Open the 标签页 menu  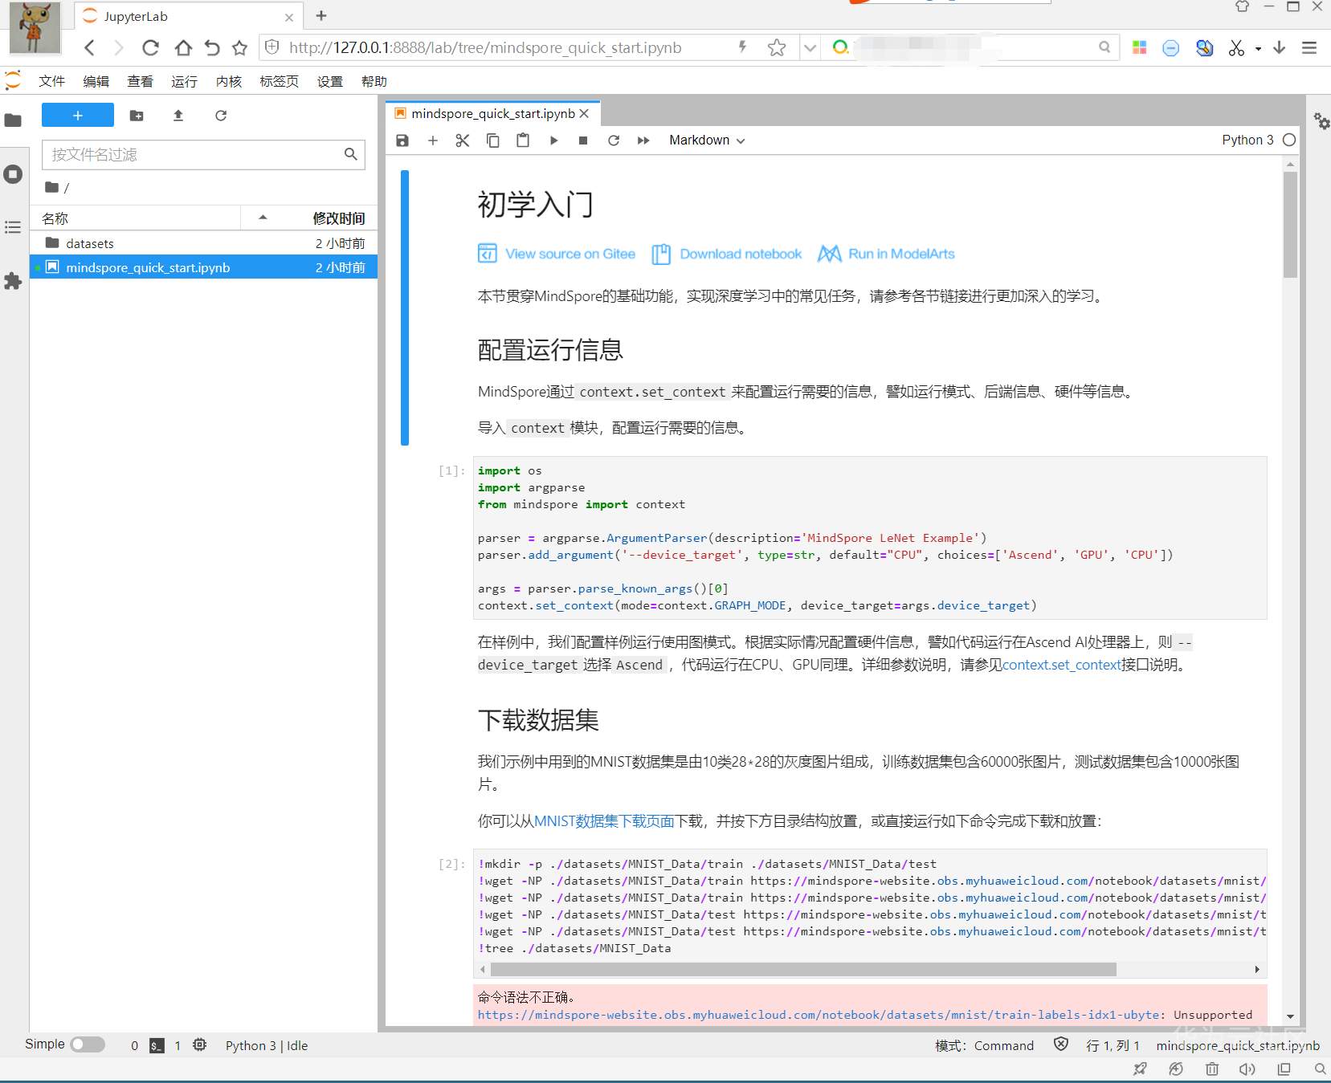tap(280, 81)
